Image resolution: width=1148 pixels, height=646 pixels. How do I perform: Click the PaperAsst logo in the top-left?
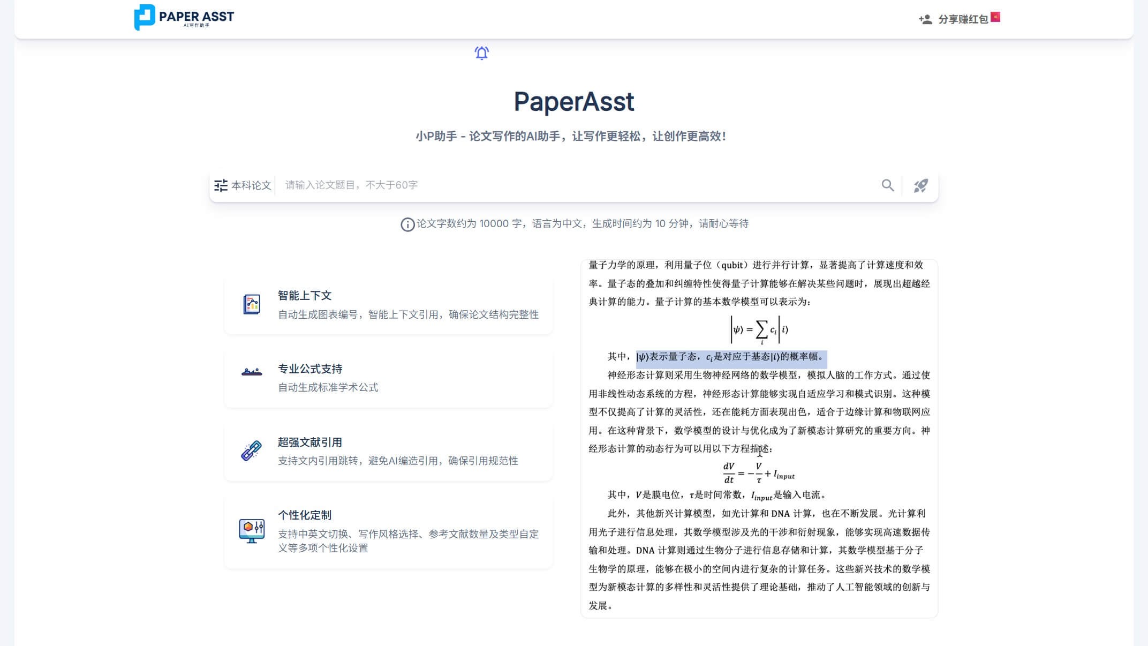183,17
